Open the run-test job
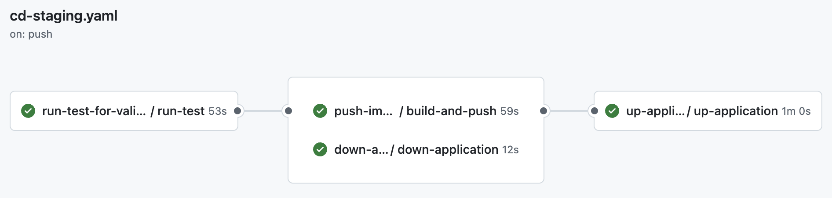 (181, 111)
